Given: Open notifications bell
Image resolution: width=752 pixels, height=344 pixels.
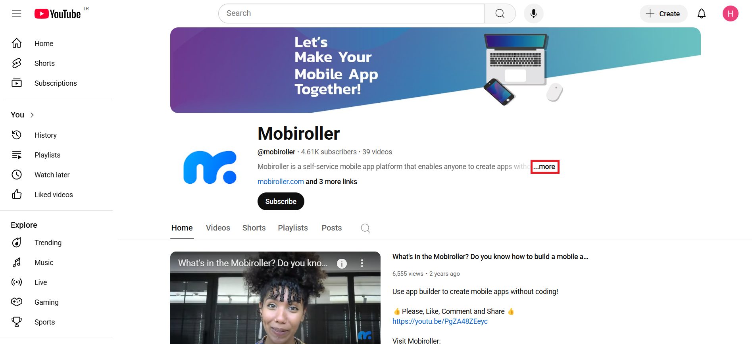Looking at the screenshot, I should (702, 13).
